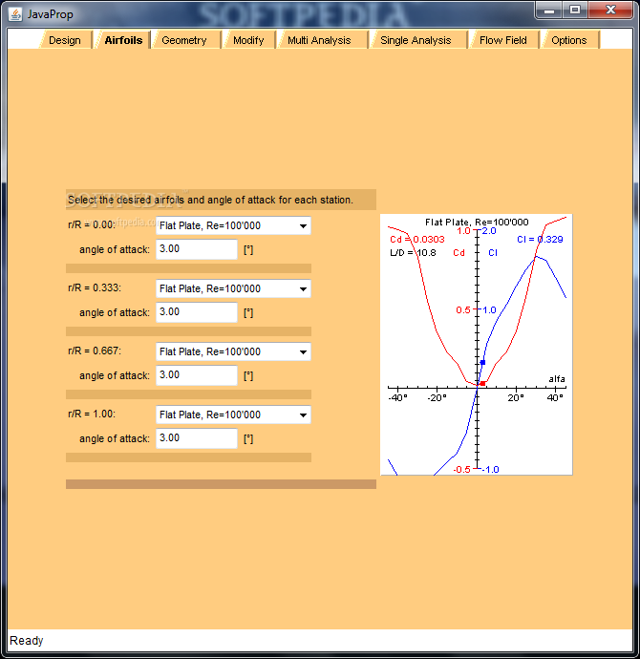The height and width of the screenshot is (659, 640).
Task: Open the Single Analysis tab
Action: [416, 40]
